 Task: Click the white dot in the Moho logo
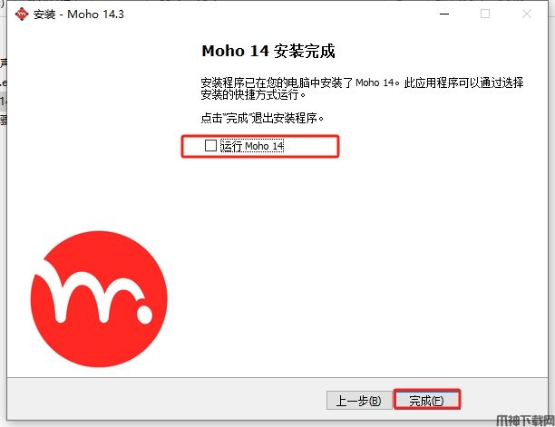point(144,313)
